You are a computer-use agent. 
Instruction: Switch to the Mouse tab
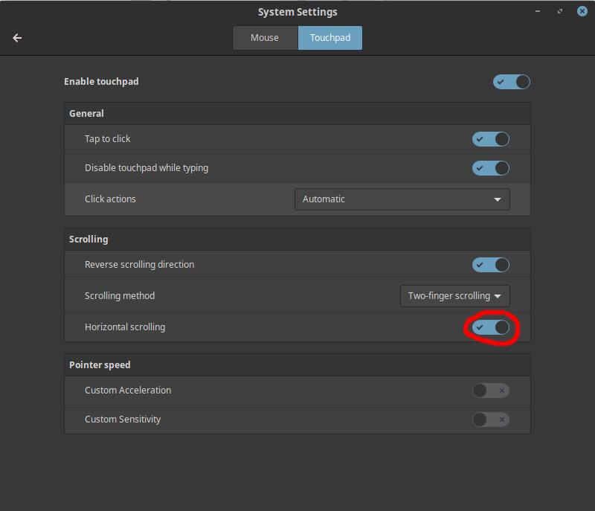click(x=265, y=38)
